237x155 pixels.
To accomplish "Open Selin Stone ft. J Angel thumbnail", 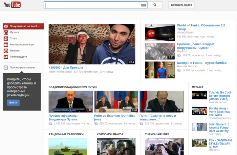I will click(199, 127).
